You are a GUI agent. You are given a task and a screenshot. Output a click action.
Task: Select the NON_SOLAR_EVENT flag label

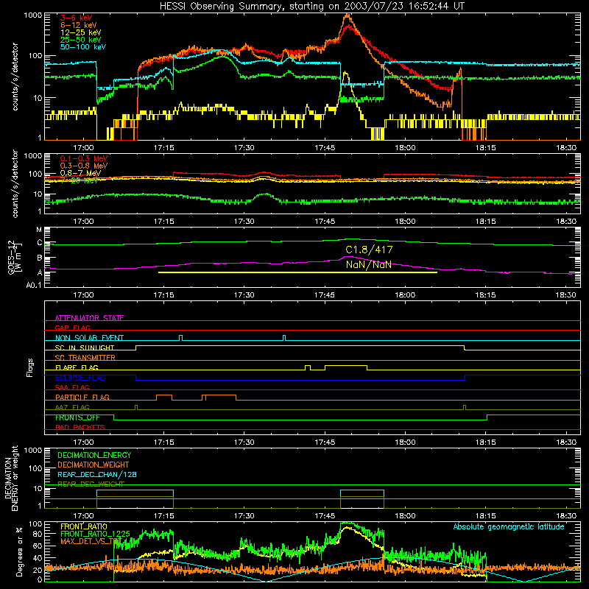[x=89, y=338]
